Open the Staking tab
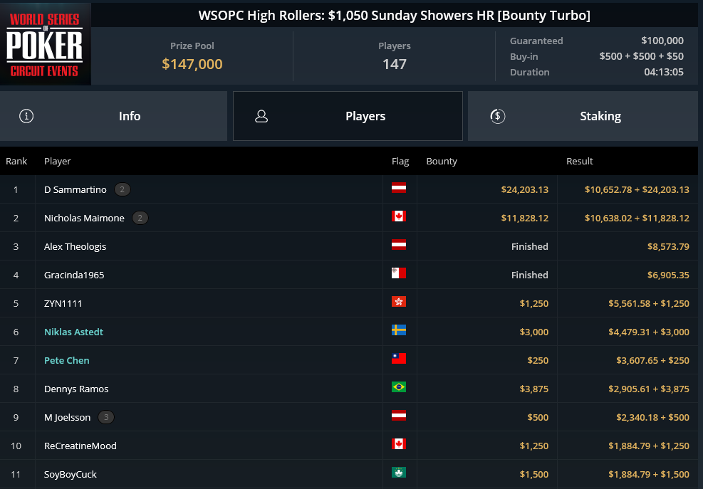The width and height of the screenshot is (703, 489). (x=583, y=116)
